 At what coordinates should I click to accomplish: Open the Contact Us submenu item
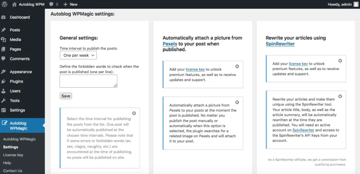pyautogui.click(x=13, y=171)
